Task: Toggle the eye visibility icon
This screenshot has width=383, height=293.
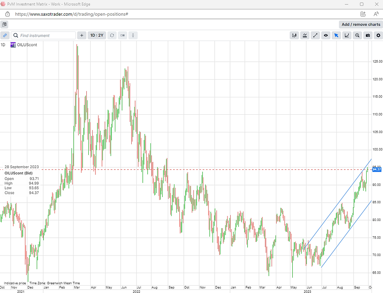Action: [x=326, y=36]
